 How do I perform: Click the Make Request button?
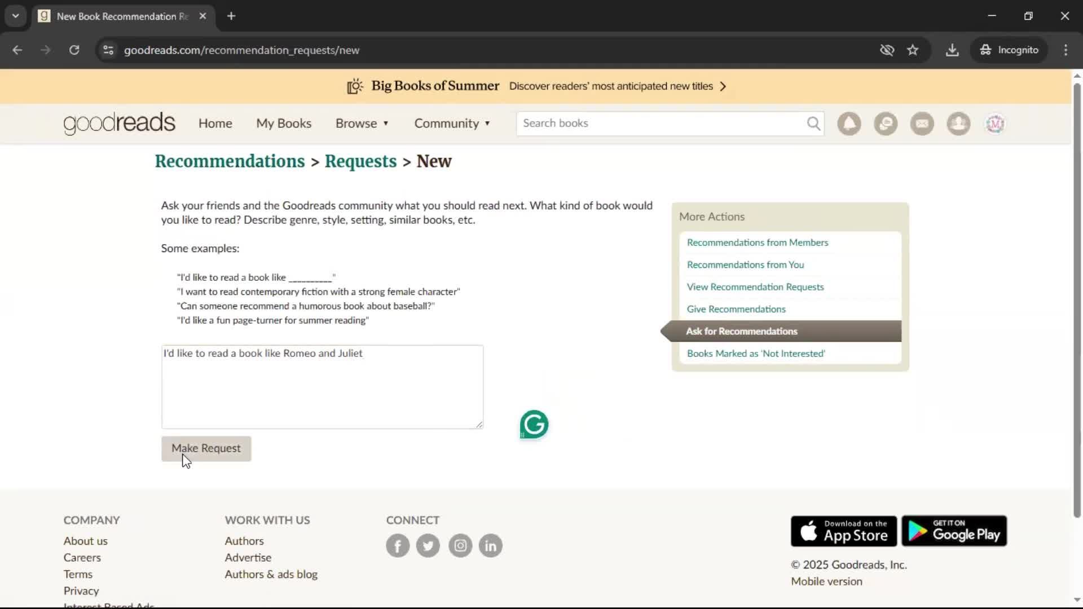[206, 448]
